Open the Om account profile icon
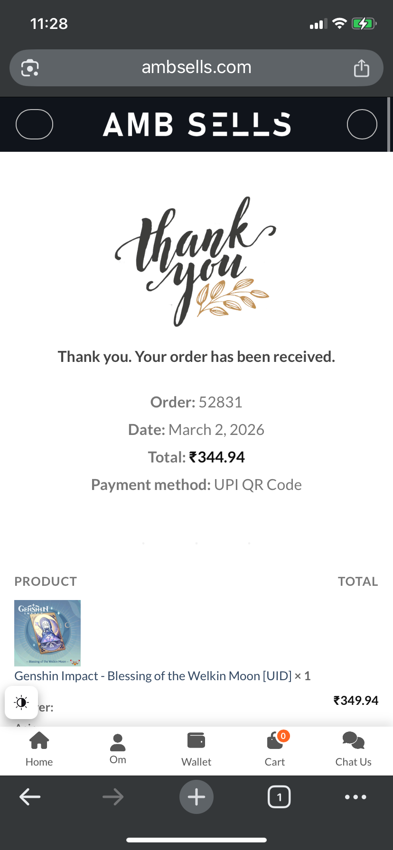 click(118, 743)
